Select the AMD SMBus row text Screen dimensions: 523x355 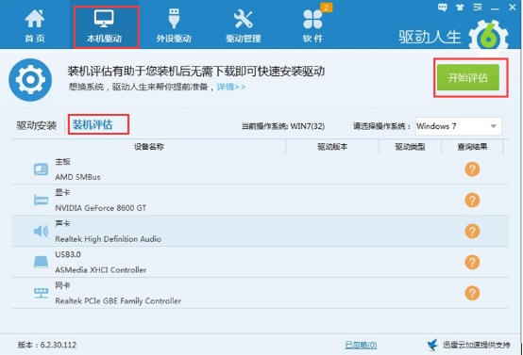pyautogui.click(x=77, y=177)
